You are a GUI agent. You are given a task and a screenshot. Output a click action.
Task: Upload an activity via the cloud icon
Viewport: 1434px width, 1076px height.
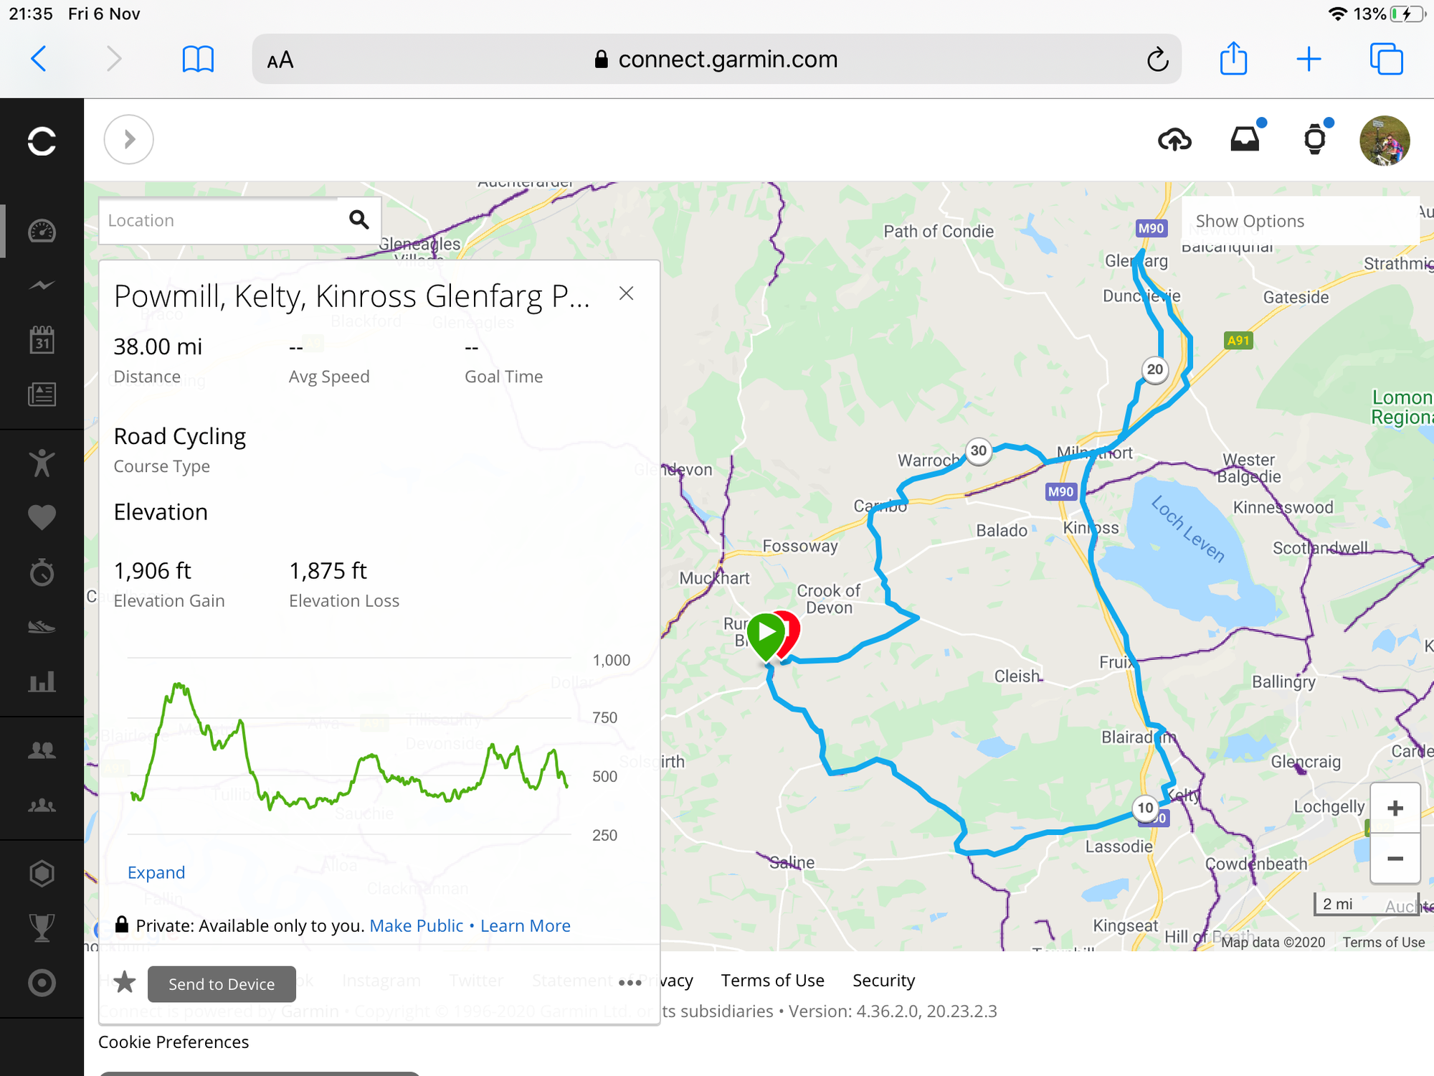tap(1176, 140)
